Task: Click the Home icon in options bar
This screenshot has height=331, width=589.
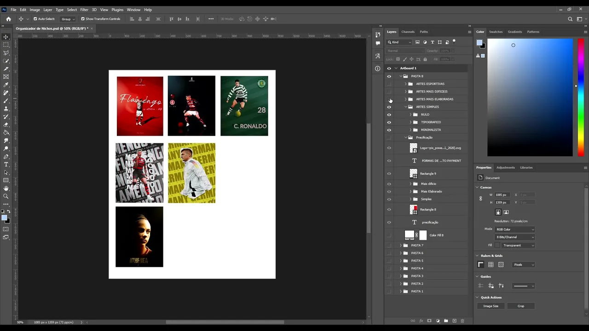Action: 8,19
